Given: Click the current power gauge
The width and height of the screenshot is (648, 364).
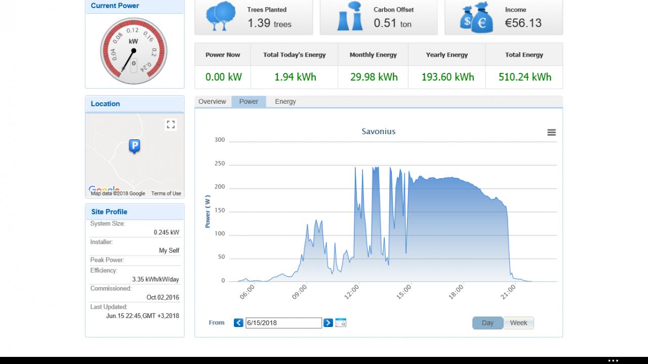Looking at the screenshot, I should [x=134, y=51].
